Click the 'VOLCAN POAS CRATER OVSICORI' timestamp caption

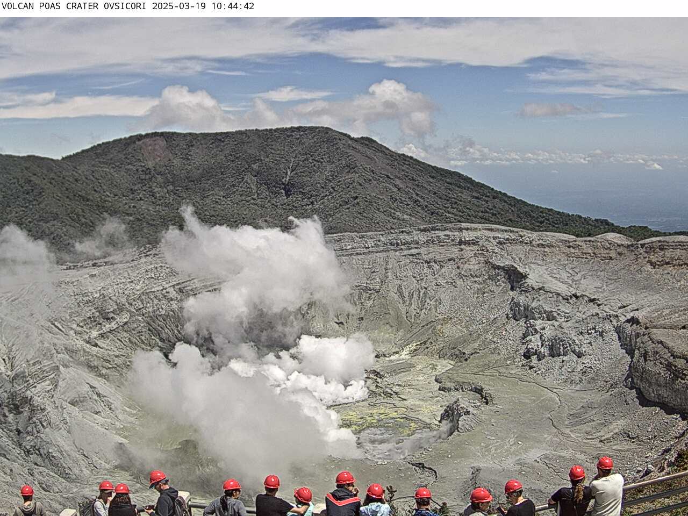click(128, 6)
